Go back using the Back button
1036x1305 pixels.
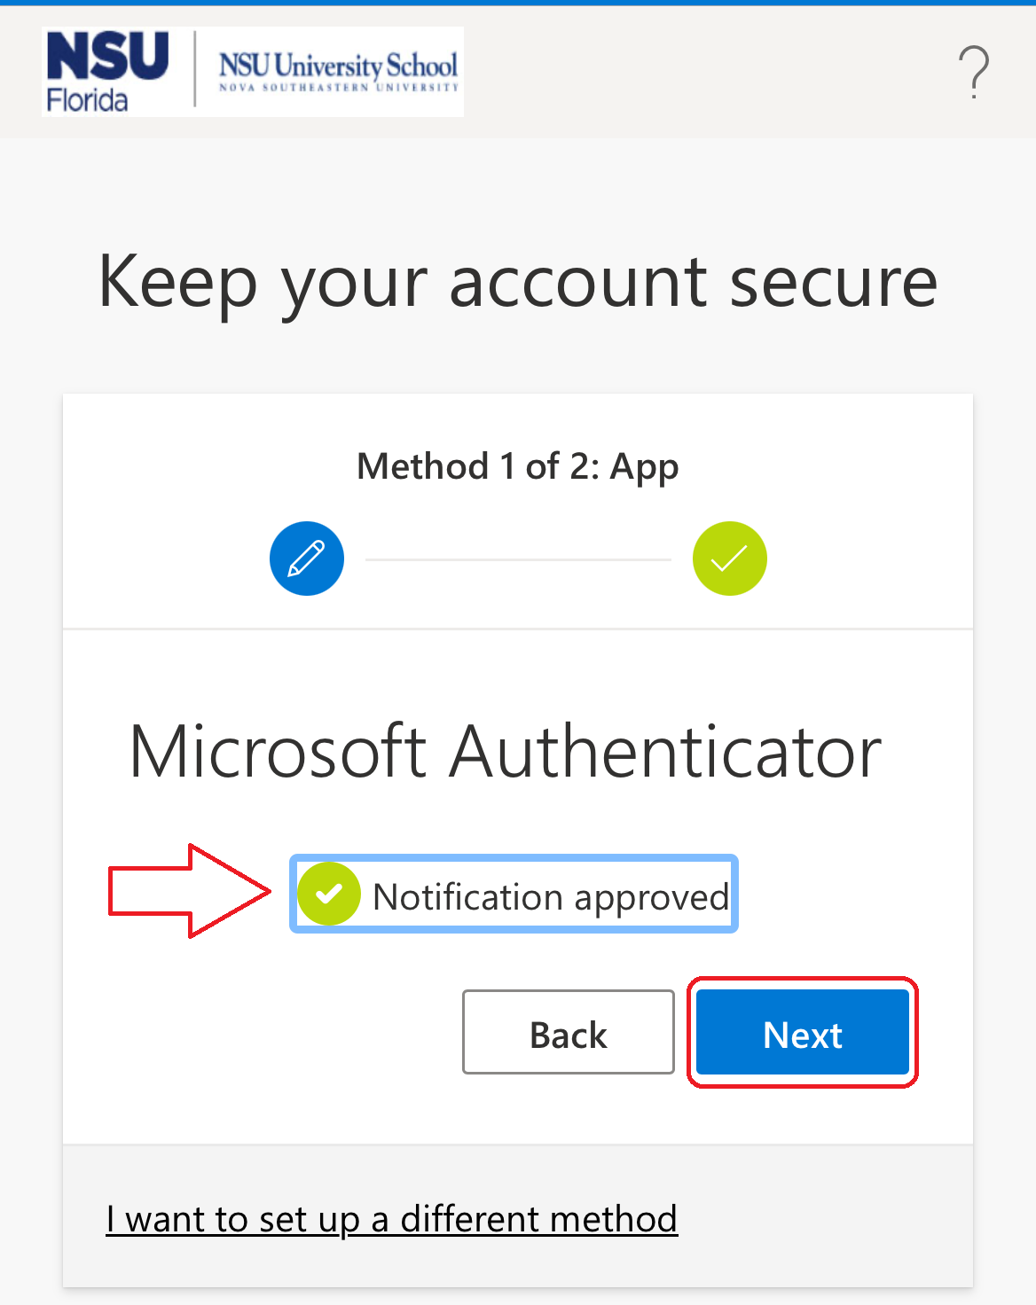pyautogui.click(x=568, y=1033)
